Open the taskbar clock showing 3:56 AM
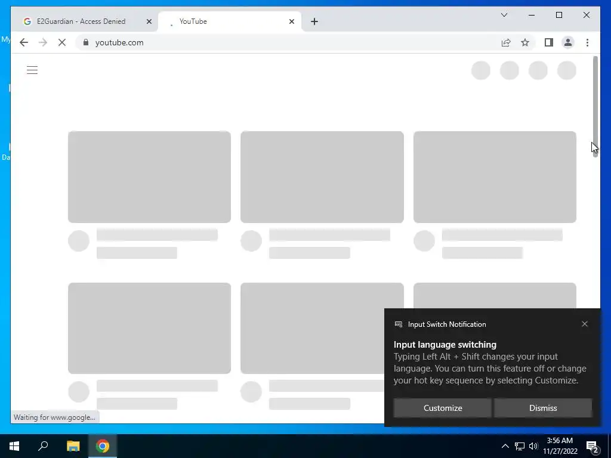 tap(560, 446)
